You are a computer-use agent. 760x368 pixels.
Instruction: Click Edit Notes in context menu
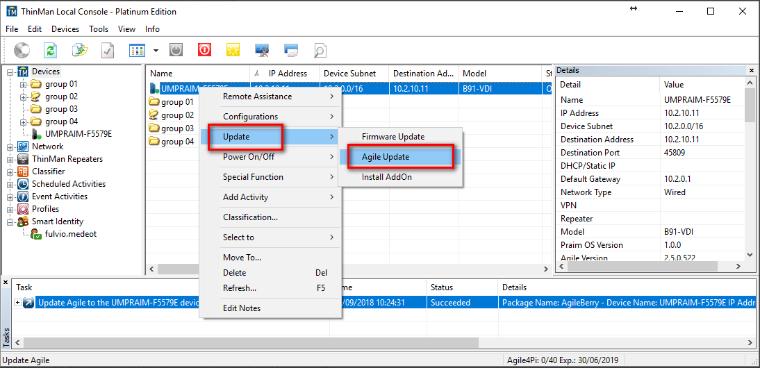(272, 308)
